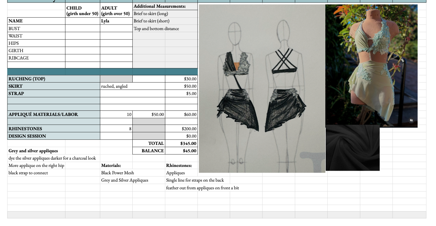This screenshot has width=436, height=226.
Task: Select the 'ruched, angled' skirt description cell
Action: 133,86
